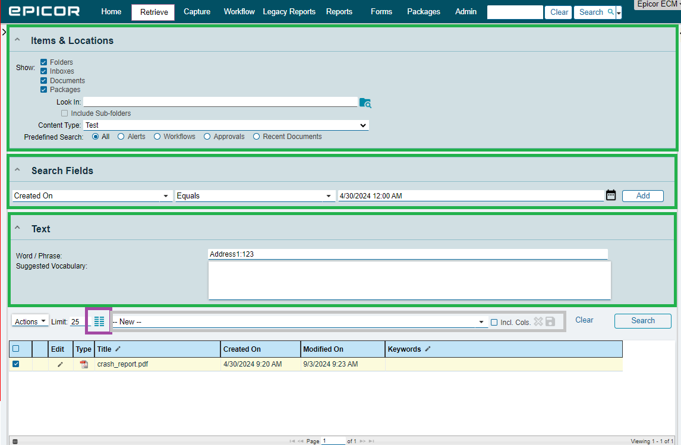Open the calendar date picker icon

pyautogui.click(x=611, y=195)
